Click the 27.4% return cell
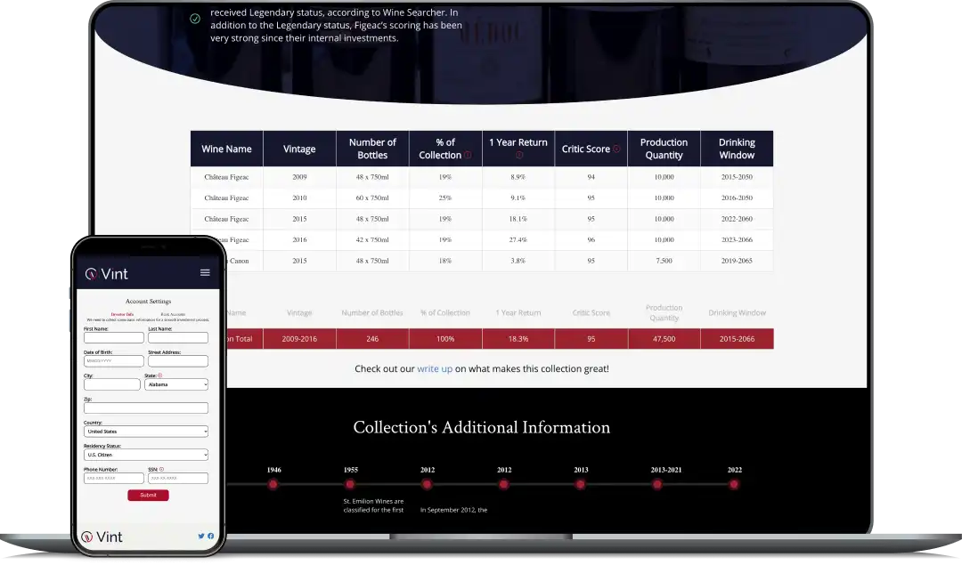The image size is (962, 565). pyautogui.click(x=518, y=239)
